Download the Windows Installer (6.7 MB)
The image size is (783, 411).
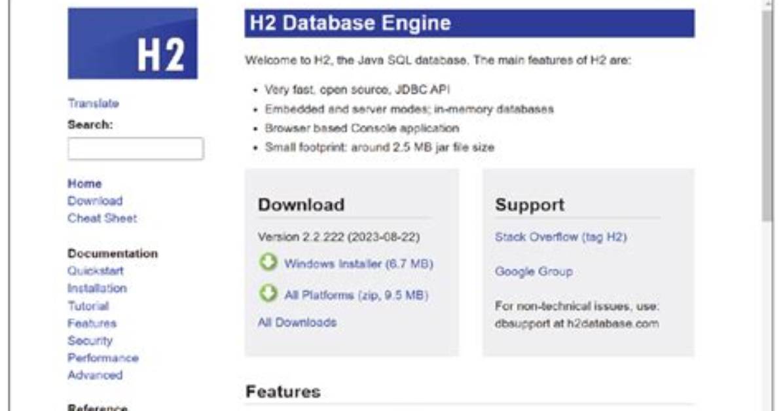pos(359,264)
